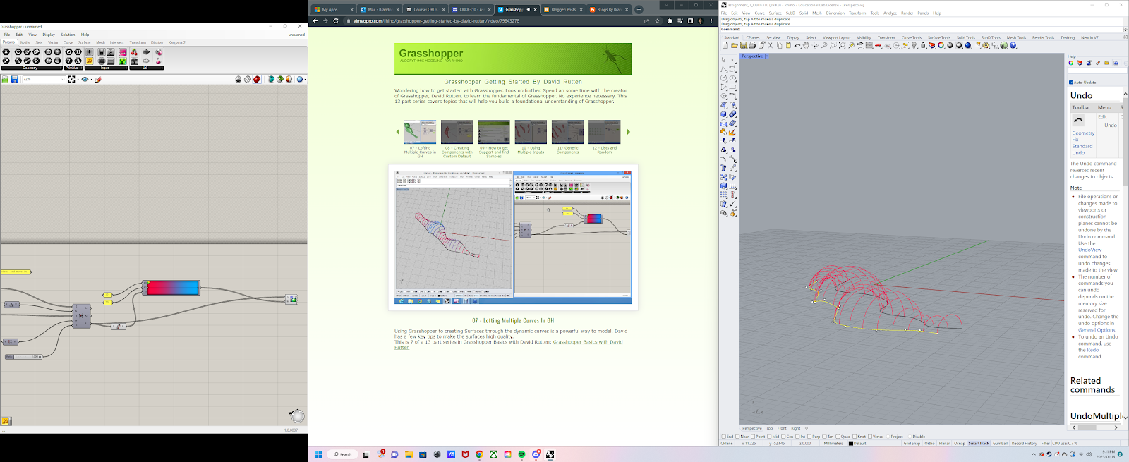Select the Sketch brush icon in Grasshopper toolbar
1129x462 pixels.
tap(98, 79)
